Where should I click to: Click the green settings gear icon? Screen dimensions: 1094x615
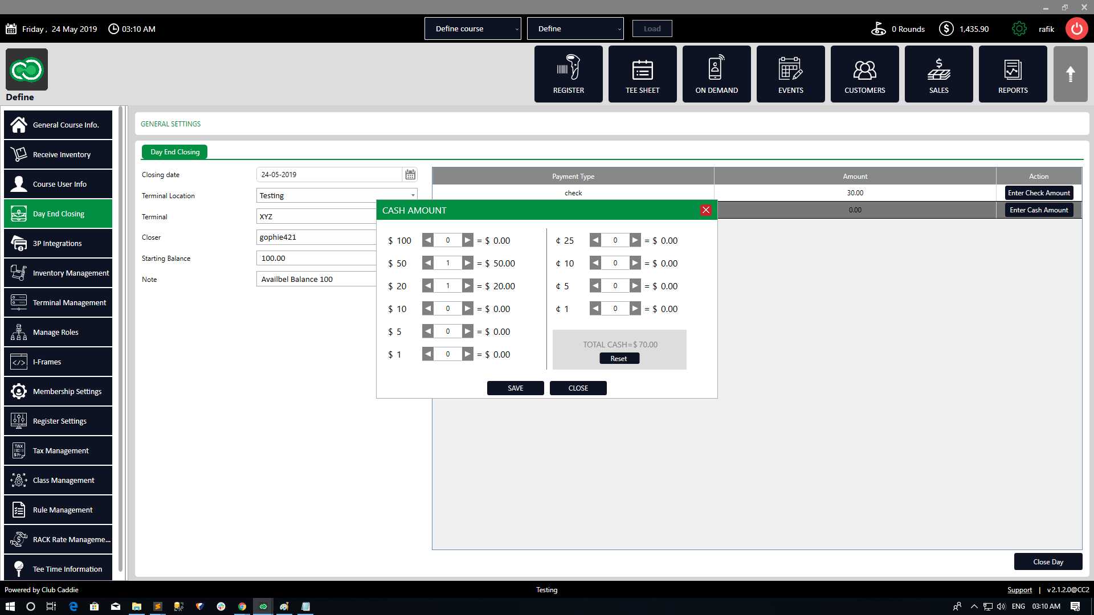(1019, 29)
